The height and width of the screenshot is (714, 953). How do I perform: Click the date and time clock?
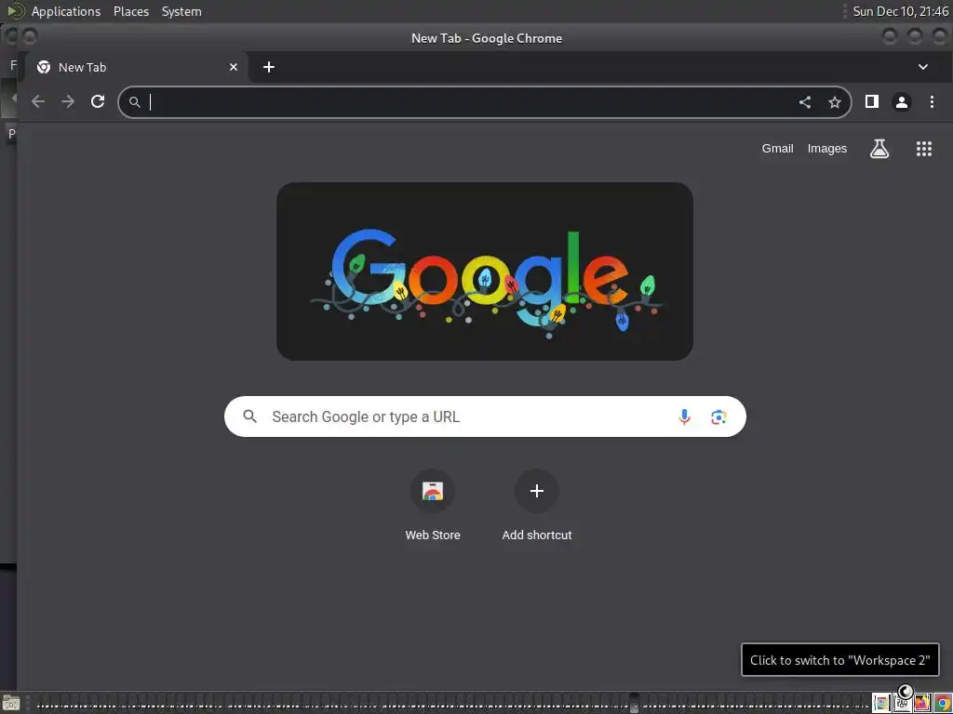coord(900,11)
